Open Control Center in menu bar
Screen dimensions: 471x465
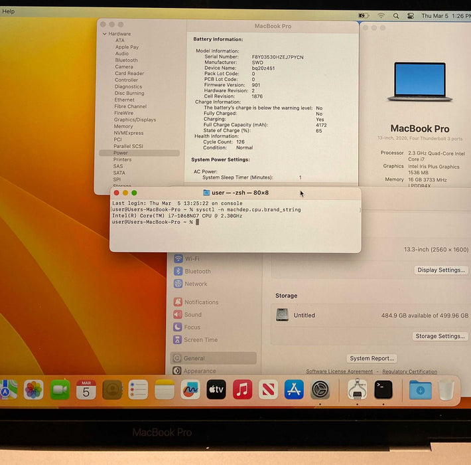coord(411,16)
